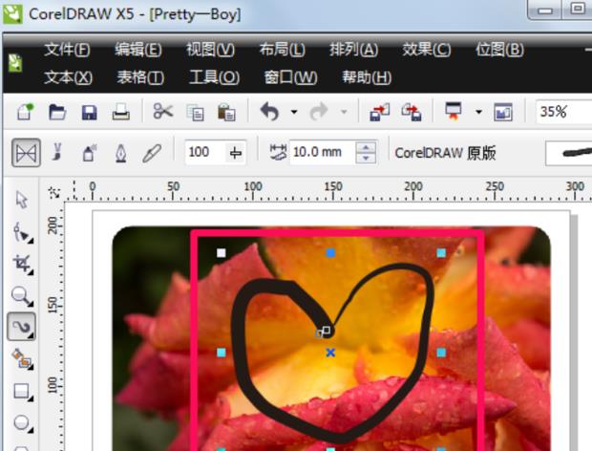Open the 窗口(W) menu
The height and width of the screenshot is (451, 592).
pyautogui.click(x=290, y=77)
